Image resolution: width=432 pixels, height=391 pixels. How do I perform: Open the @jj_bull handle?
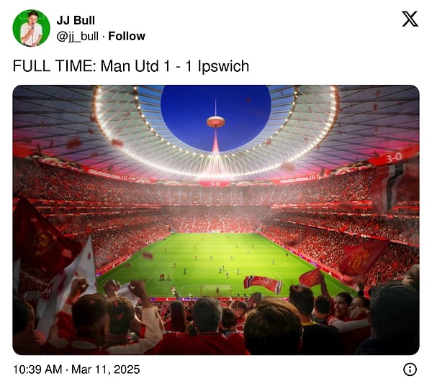point(77,36)
